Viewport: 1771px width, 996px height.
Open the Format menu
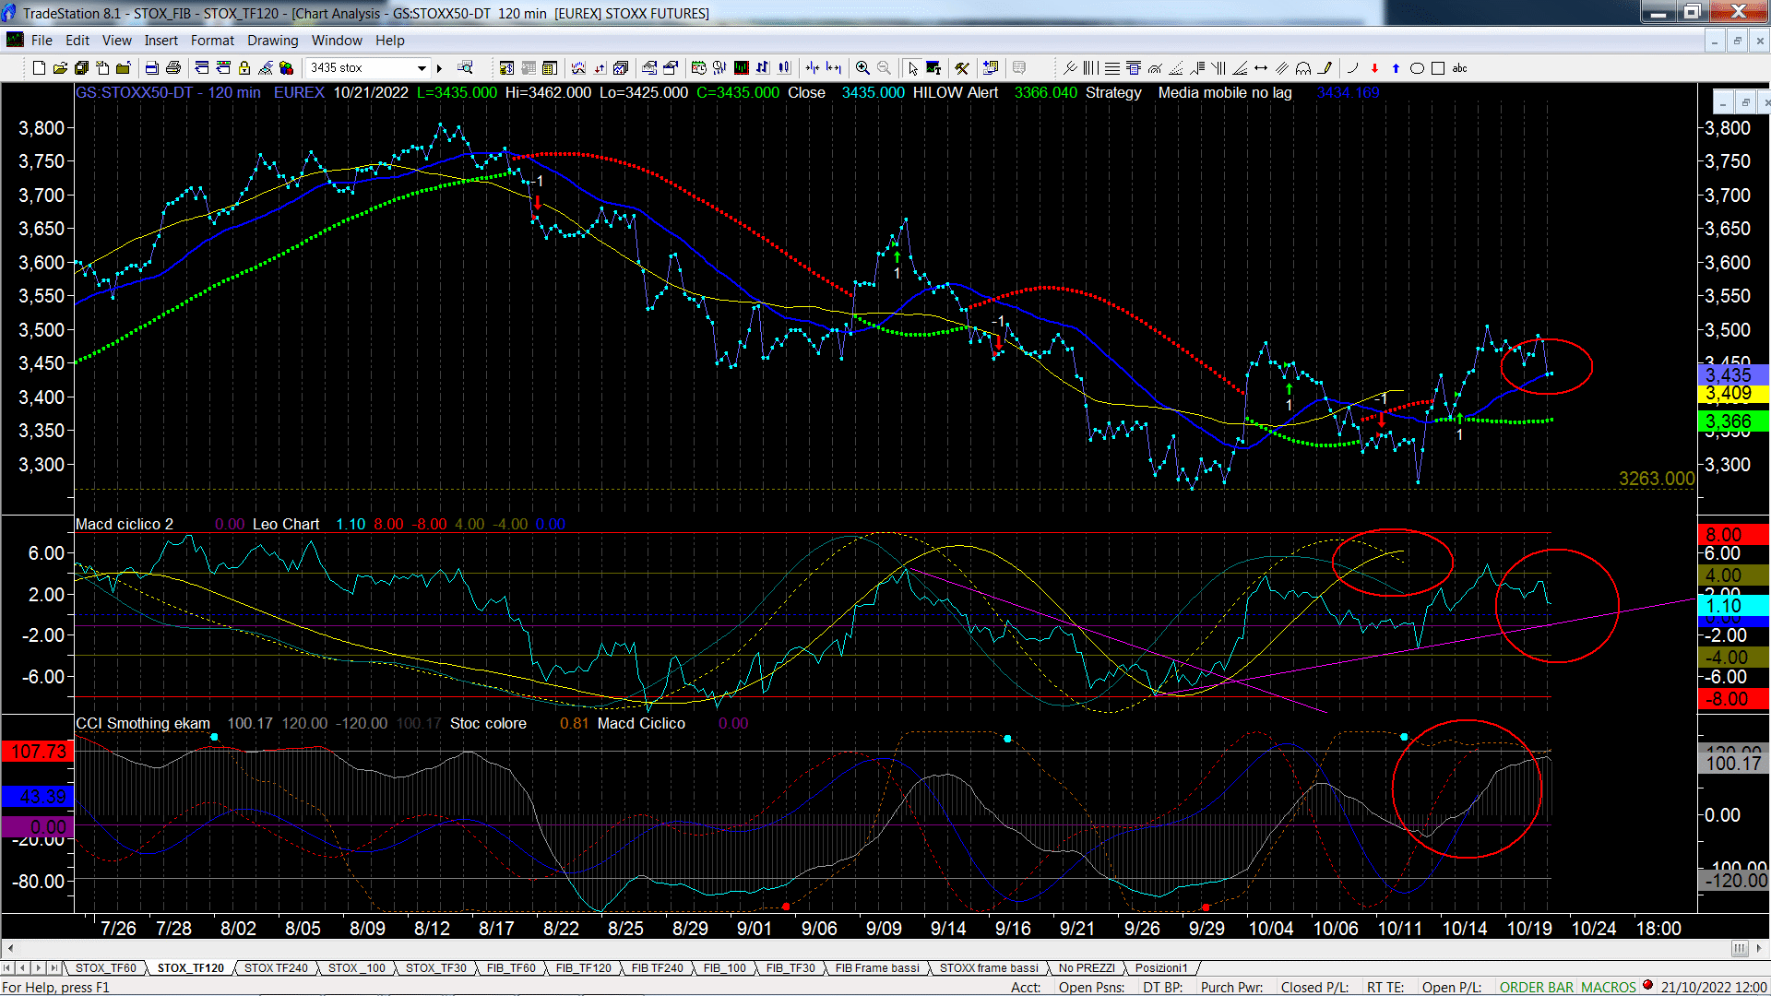coord(212,41)
